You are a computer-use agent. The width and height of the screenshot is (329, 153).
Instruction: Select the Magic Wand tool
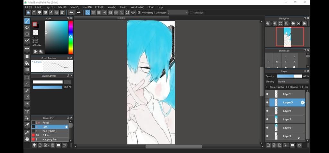(27, 91)
